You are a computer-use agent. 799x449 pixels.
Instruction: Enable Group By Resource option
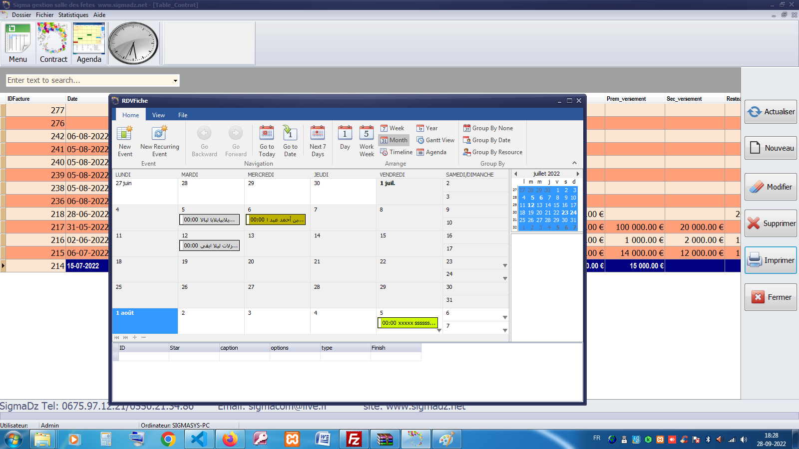492,152
